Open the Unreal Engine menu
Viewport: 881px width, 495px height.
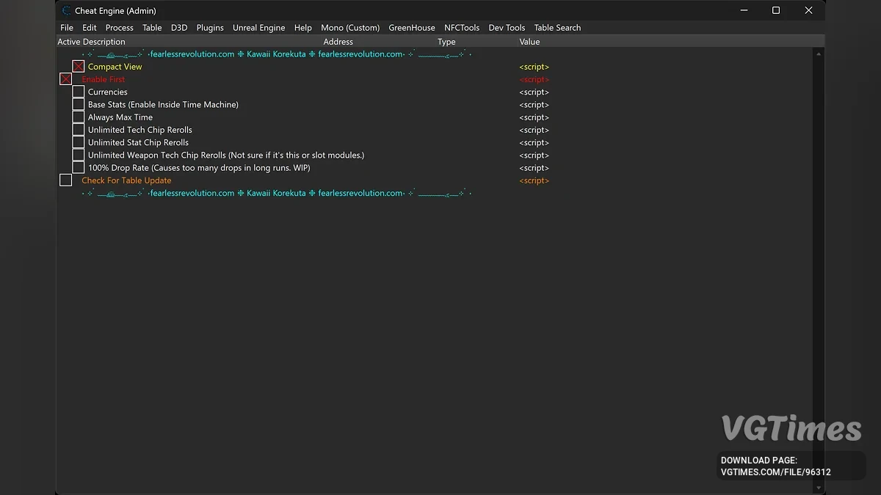pos(258,28)
